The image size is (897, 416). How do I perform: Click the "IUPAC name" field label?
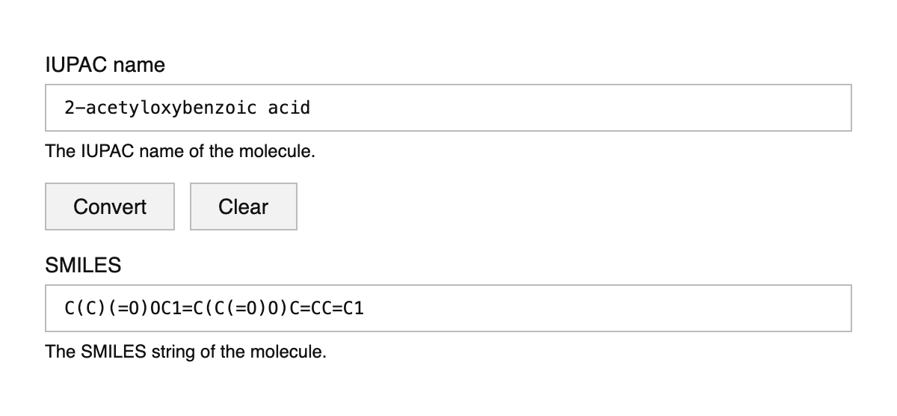tap(105, 65)
